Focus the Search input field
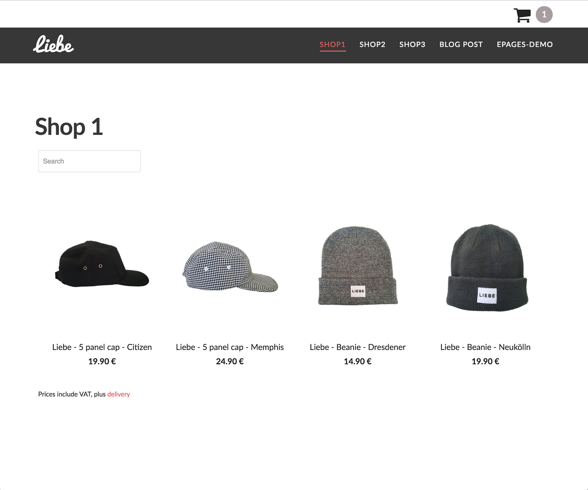Image resolution: width=588 pixels, height=490 pixels. [x=89, y=161]
